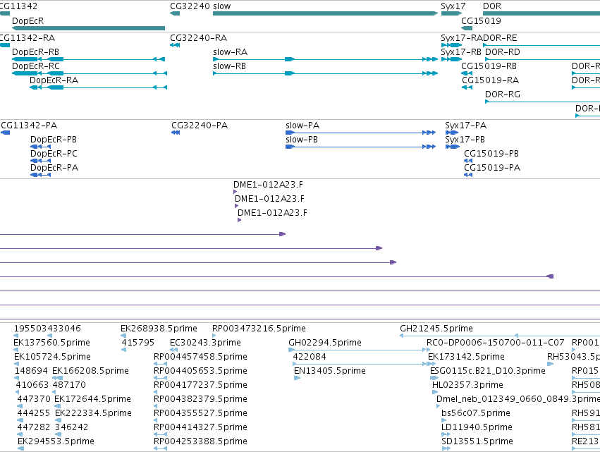This screenshot has height=452, width=600.
Task: Open the DopEcR-PA protein label
Action: (54, 168)
